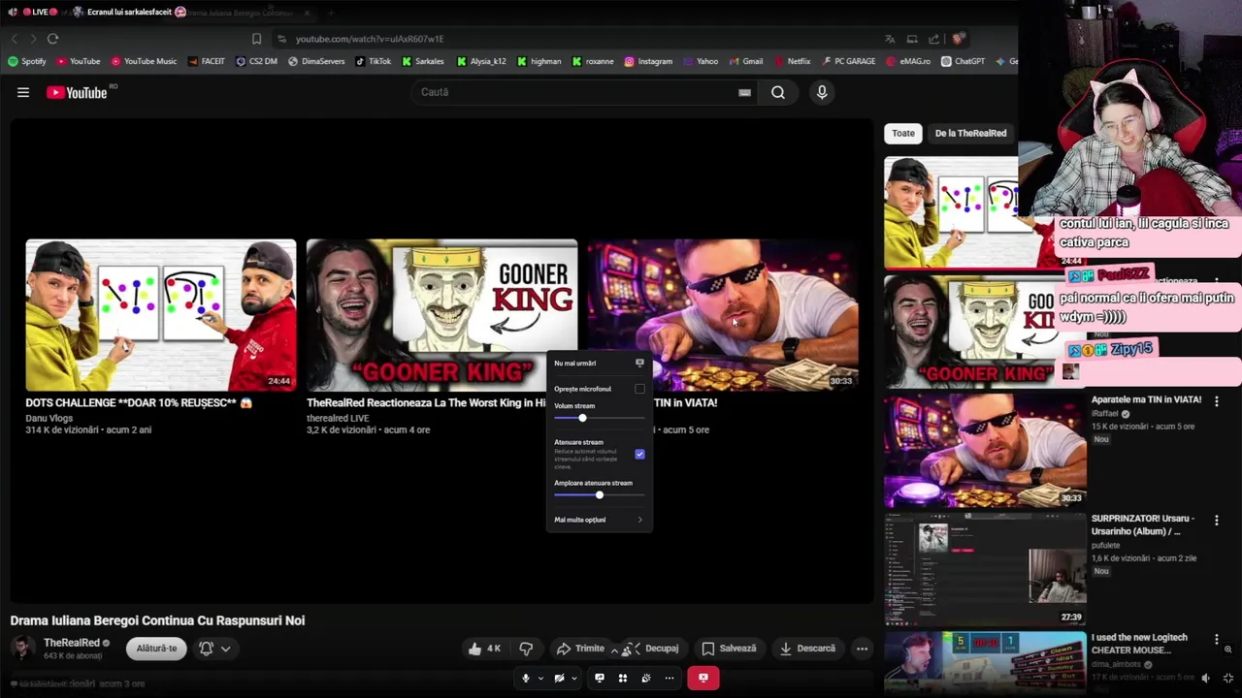This screenshot has height=698, width=1242.
Task: Open the Brave shield icon
Action: (x=957, y=39)
